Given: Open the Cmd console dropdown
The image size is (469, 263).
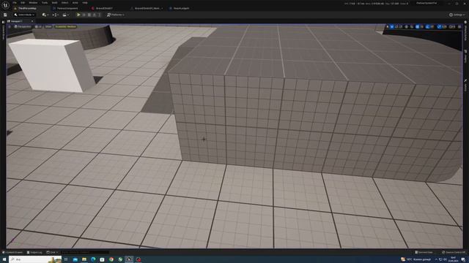Looking at the screenshot, I should pos(52,252).
